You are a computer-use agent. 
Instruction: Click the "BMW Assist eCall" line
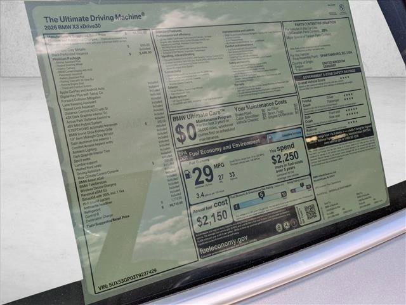[x=91, y=180]
